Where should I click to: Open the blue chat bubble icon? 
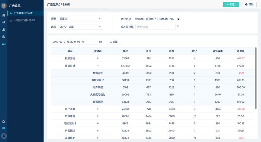point(4,128)
